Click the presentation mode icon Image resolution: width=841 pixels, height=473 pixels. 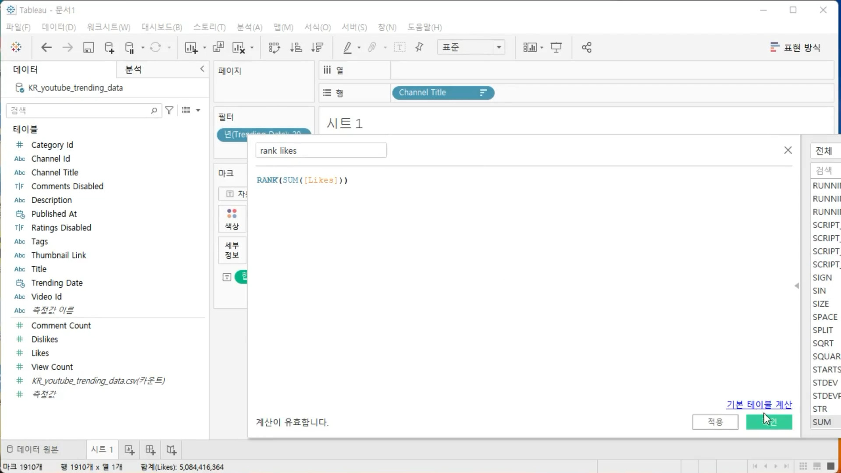click(x=556, y=47)
